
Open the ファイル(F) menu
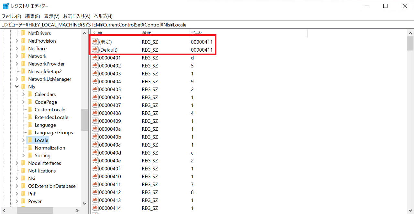pos(11,16)
